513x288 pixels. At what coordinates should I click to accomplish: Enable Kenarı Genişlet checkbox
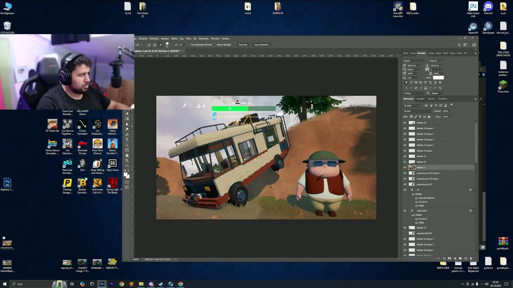pyautogui.click(x=215, y=45)
